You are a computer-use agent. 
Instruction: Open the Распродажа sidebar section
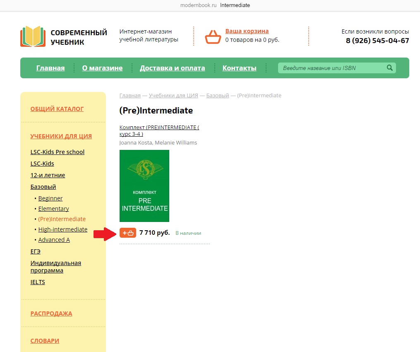click(x=51, y=313)
